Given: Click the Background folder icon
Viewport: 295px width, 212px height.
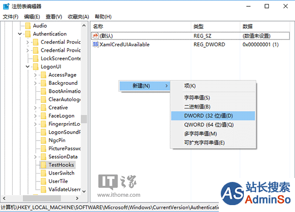Looking at the screenshot, I should click(x=43, y=83).
